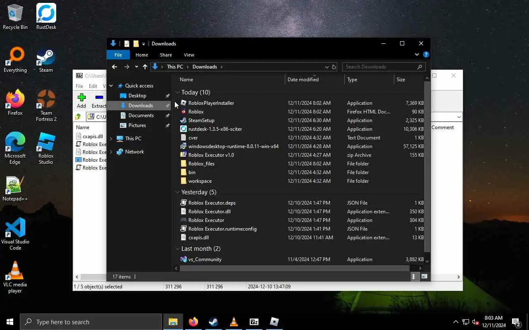Sort files by Size column header
Viewport: 529px width, 330px height.
409,80
